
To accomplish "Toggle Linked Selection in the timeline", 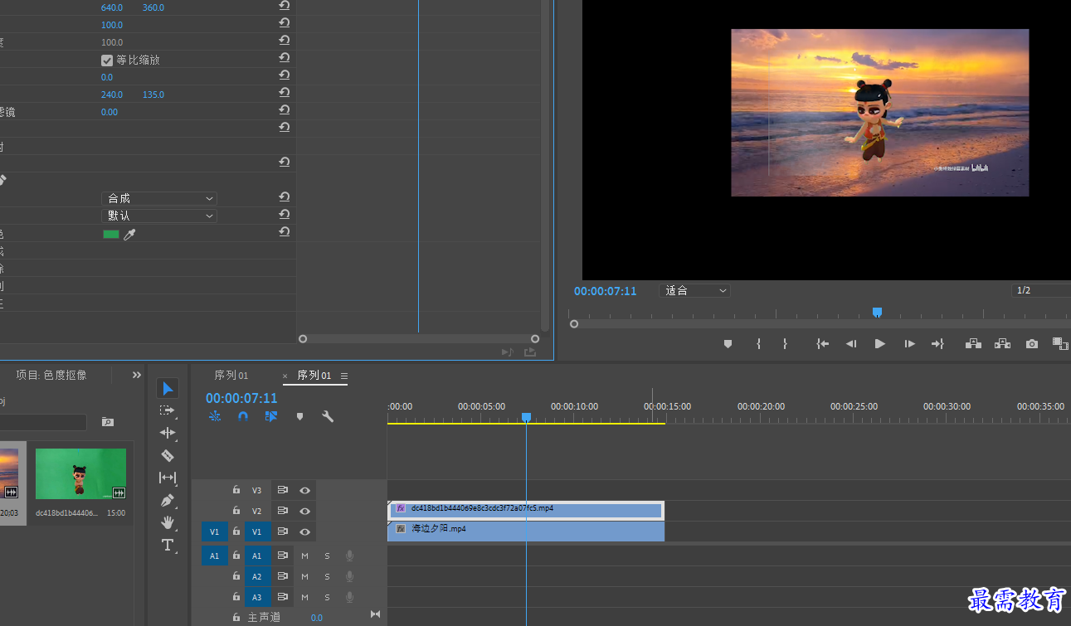I will [x=271, y=416].
